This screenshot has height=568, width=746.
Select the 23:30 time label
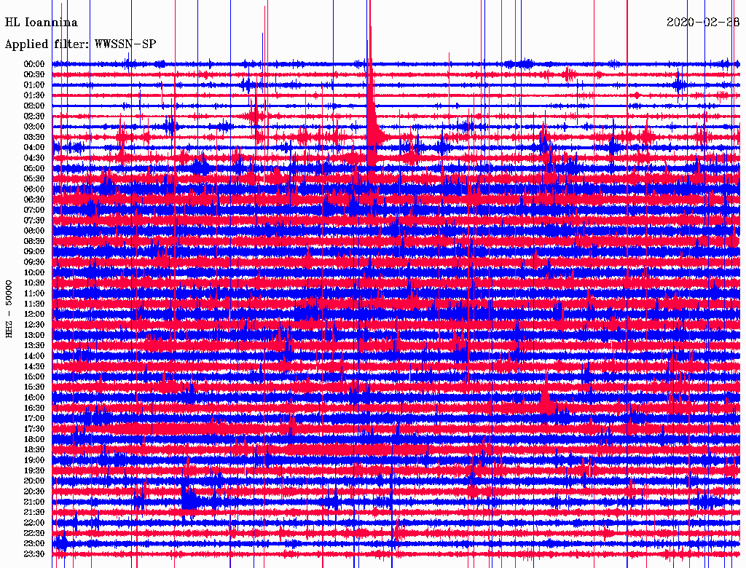(x=34, y=553)
